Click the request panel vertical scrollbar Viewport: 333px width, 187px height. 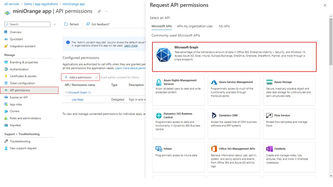tap(331, 42)
